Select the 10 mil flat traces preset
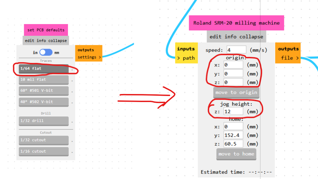This screenshot has height=179, width=318. [x=44, y=80]
